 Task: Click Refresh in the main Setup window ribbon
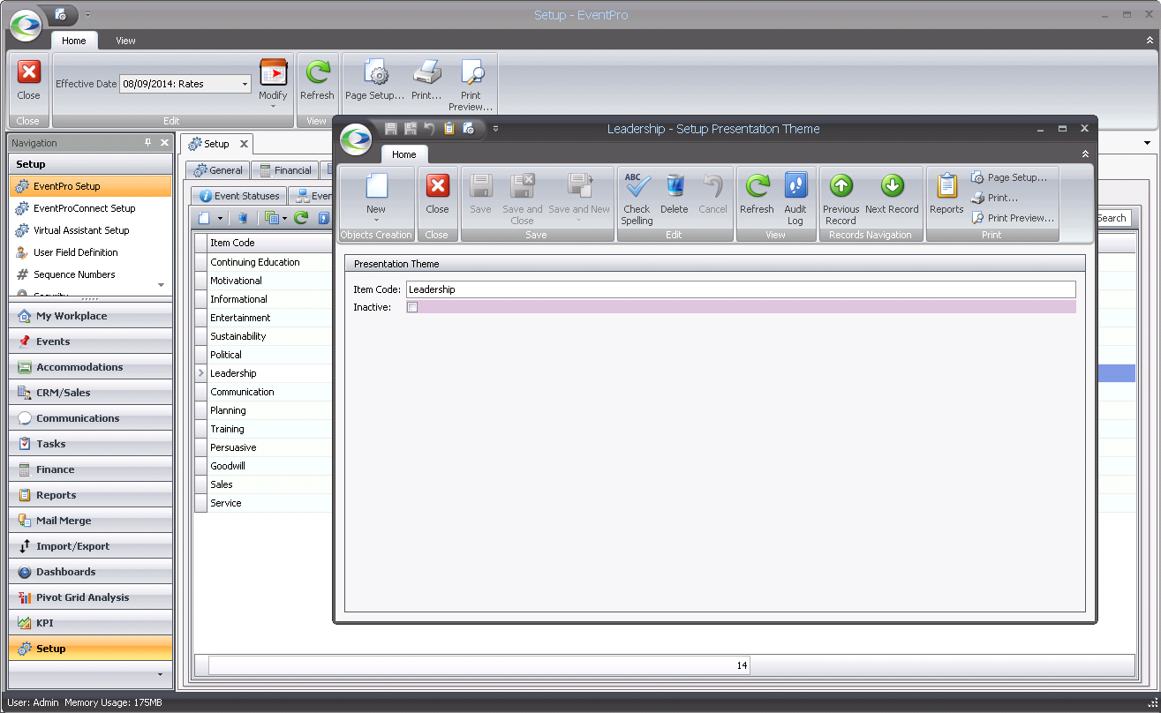coord(317,81)
